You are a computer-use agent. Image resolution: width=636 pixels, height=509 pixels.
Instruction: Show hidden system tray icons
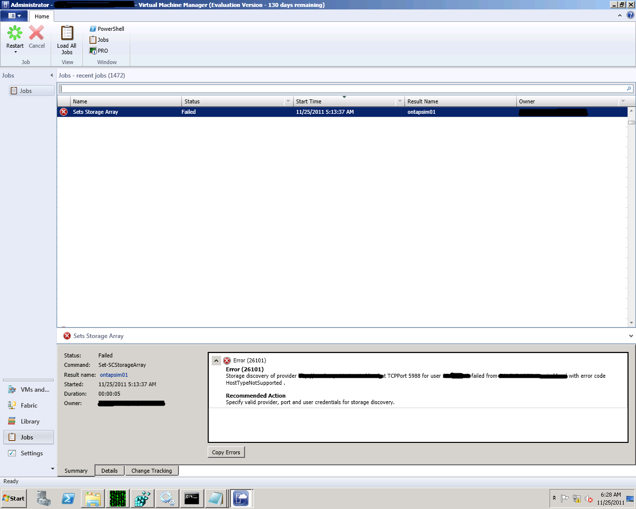(554, 498)
